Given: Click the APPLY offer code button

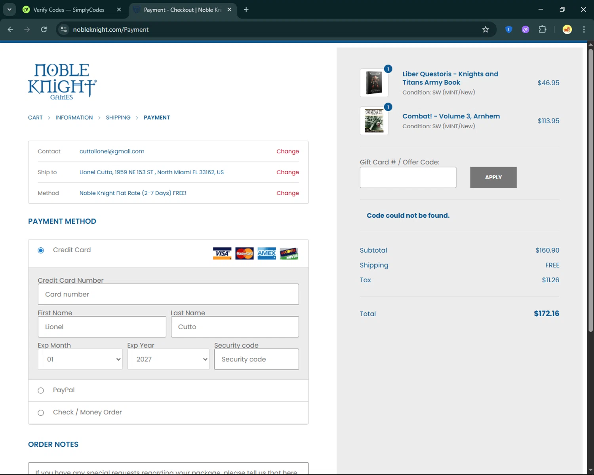Looking at the screenshot, I should point(493,177).
